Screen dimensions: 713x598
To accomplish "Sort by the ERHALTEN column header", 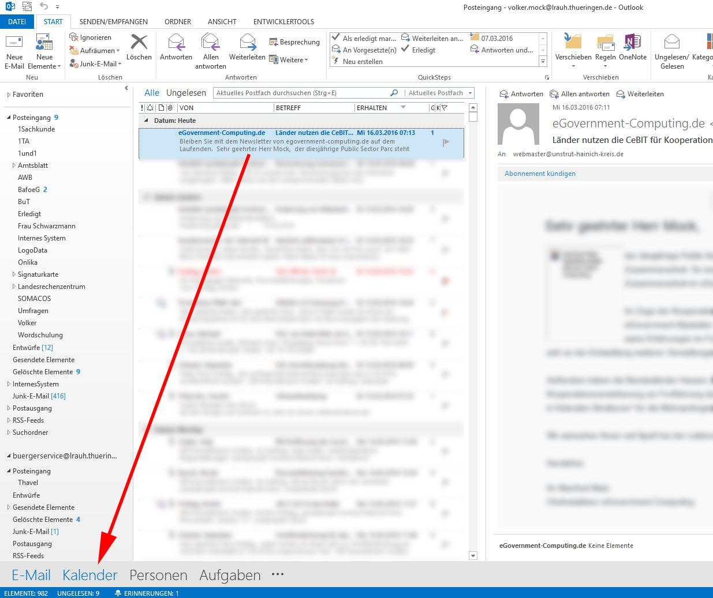I will [372, 108].
